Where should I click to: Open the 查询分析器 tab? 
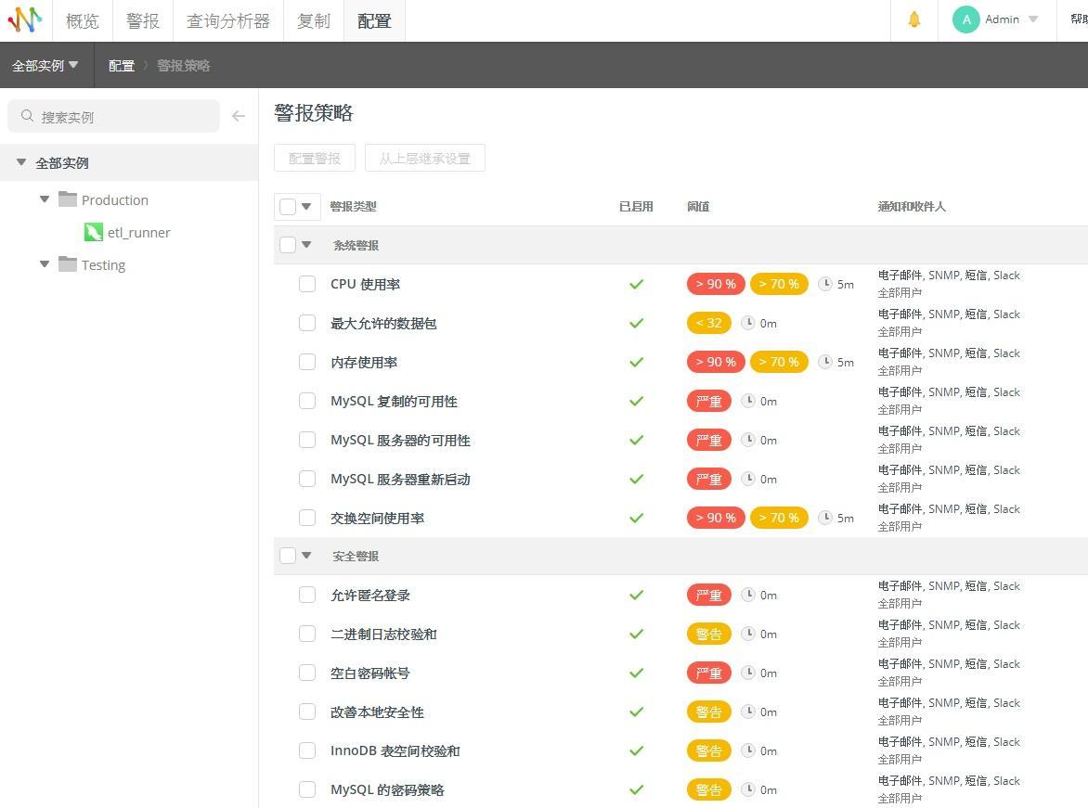tap(228, 20)
